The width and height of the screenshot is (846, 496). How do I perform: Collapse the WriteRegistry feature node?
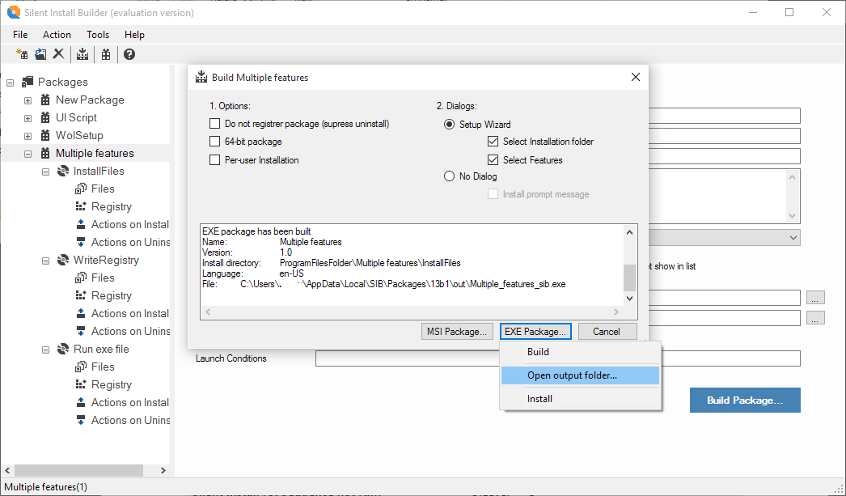45,261
